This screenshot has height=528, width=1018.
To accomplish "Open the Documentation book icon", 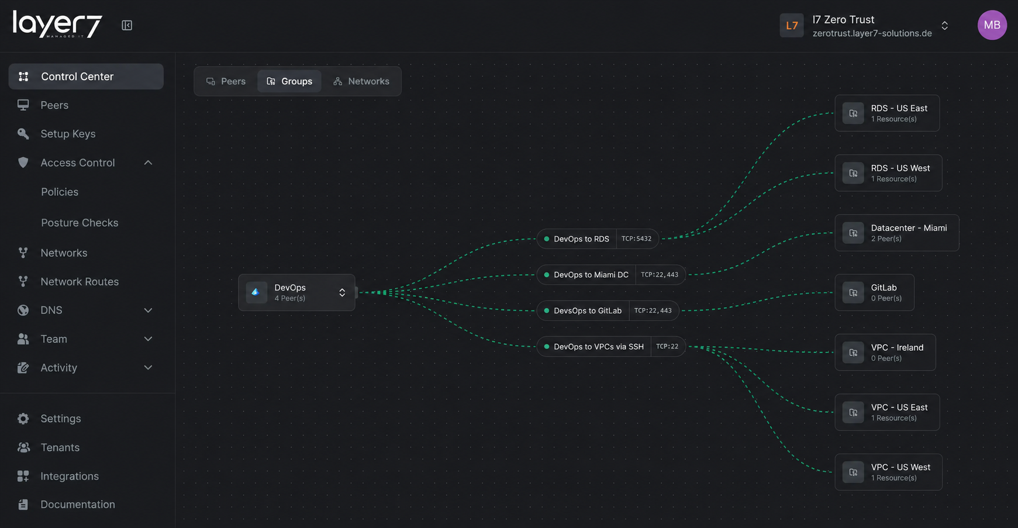I will 23,505.
